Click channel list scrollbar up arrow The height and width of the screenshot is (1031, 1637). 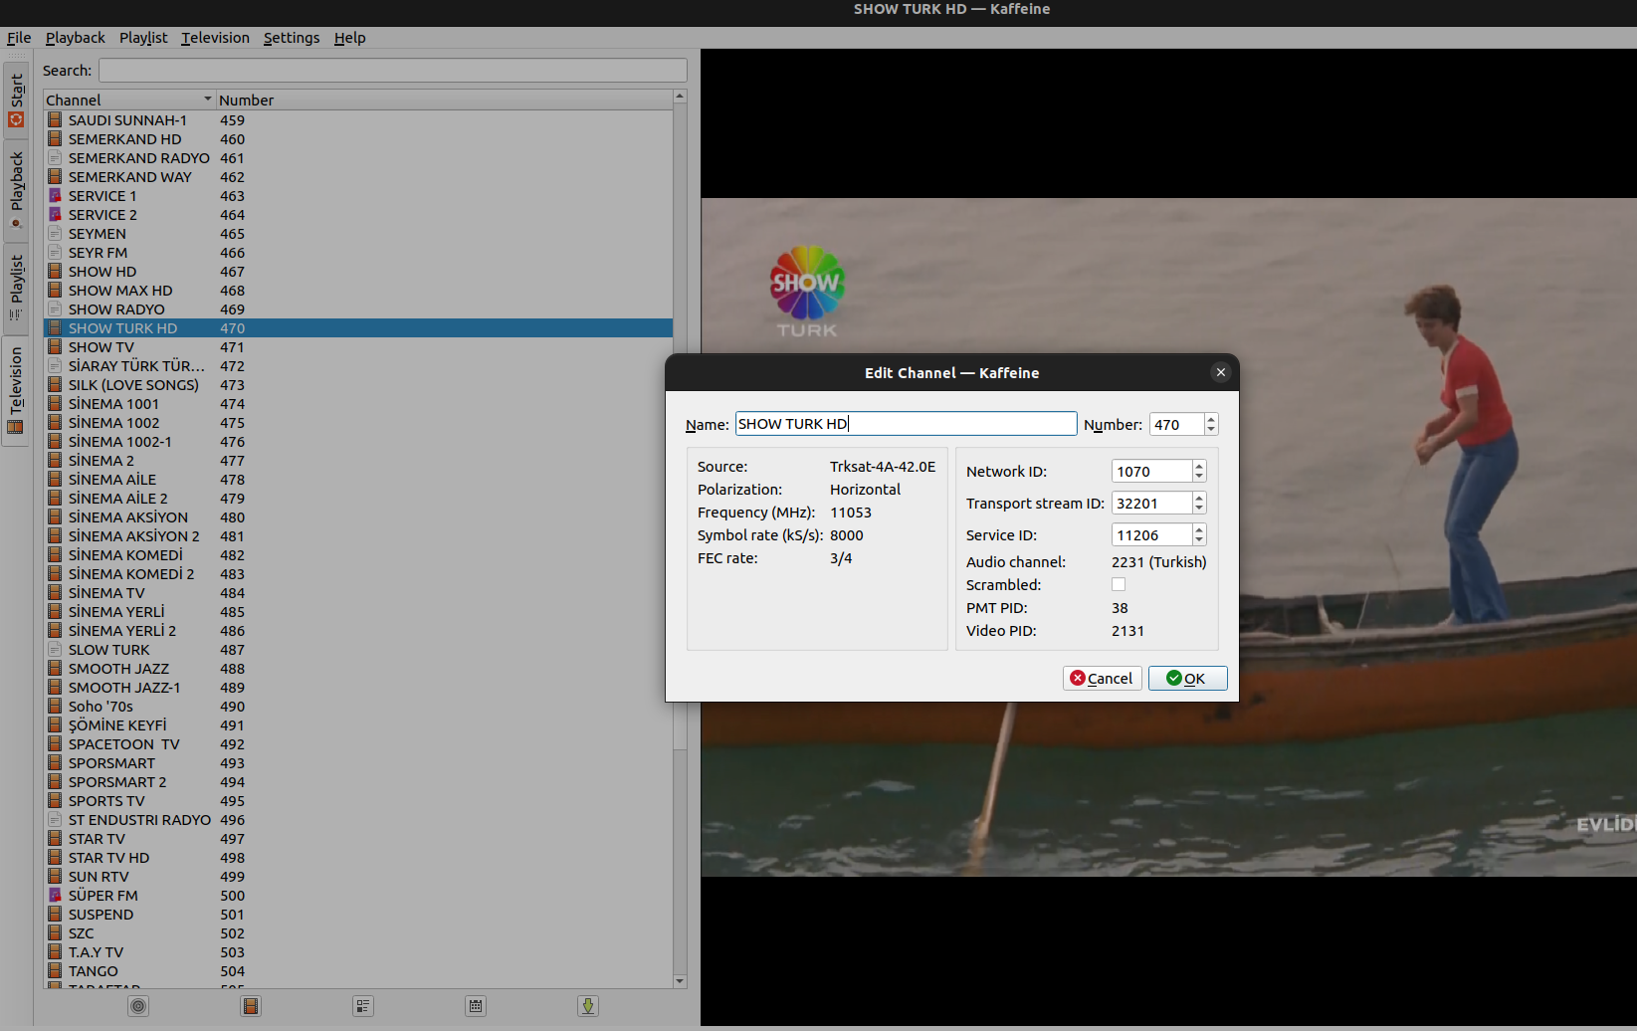[680, 97]
